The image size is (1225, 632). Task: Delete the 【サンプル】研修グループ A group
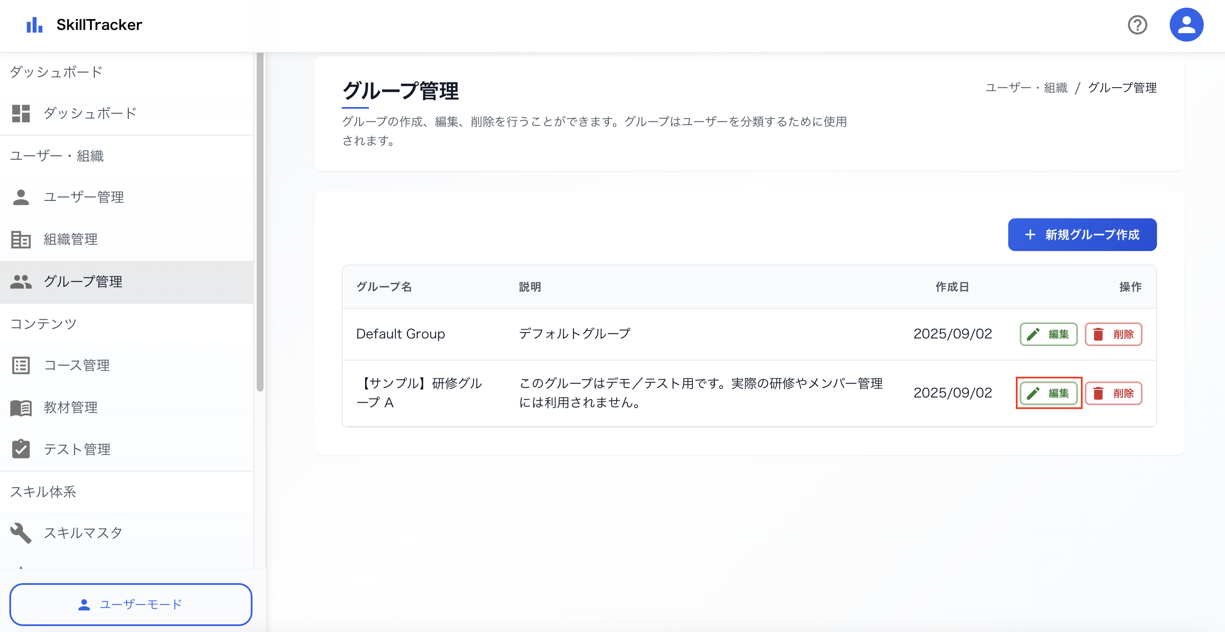pyautogui.click(x=1113, y=393)
